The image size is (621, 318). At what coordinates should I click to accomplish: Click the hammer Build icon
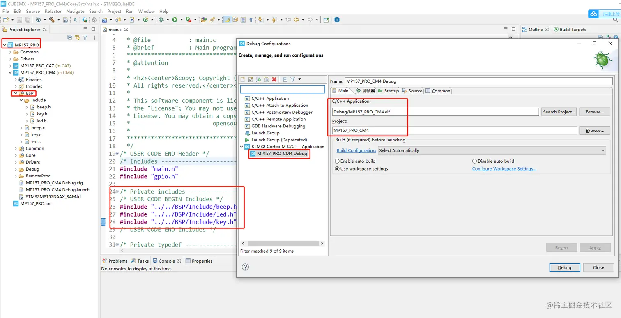52,20
